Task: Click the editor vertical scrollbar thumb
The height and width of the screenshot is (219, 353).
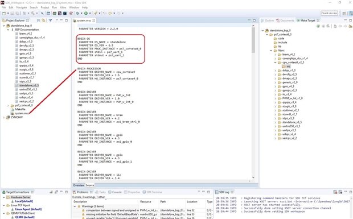Action: tap(253, 40)
